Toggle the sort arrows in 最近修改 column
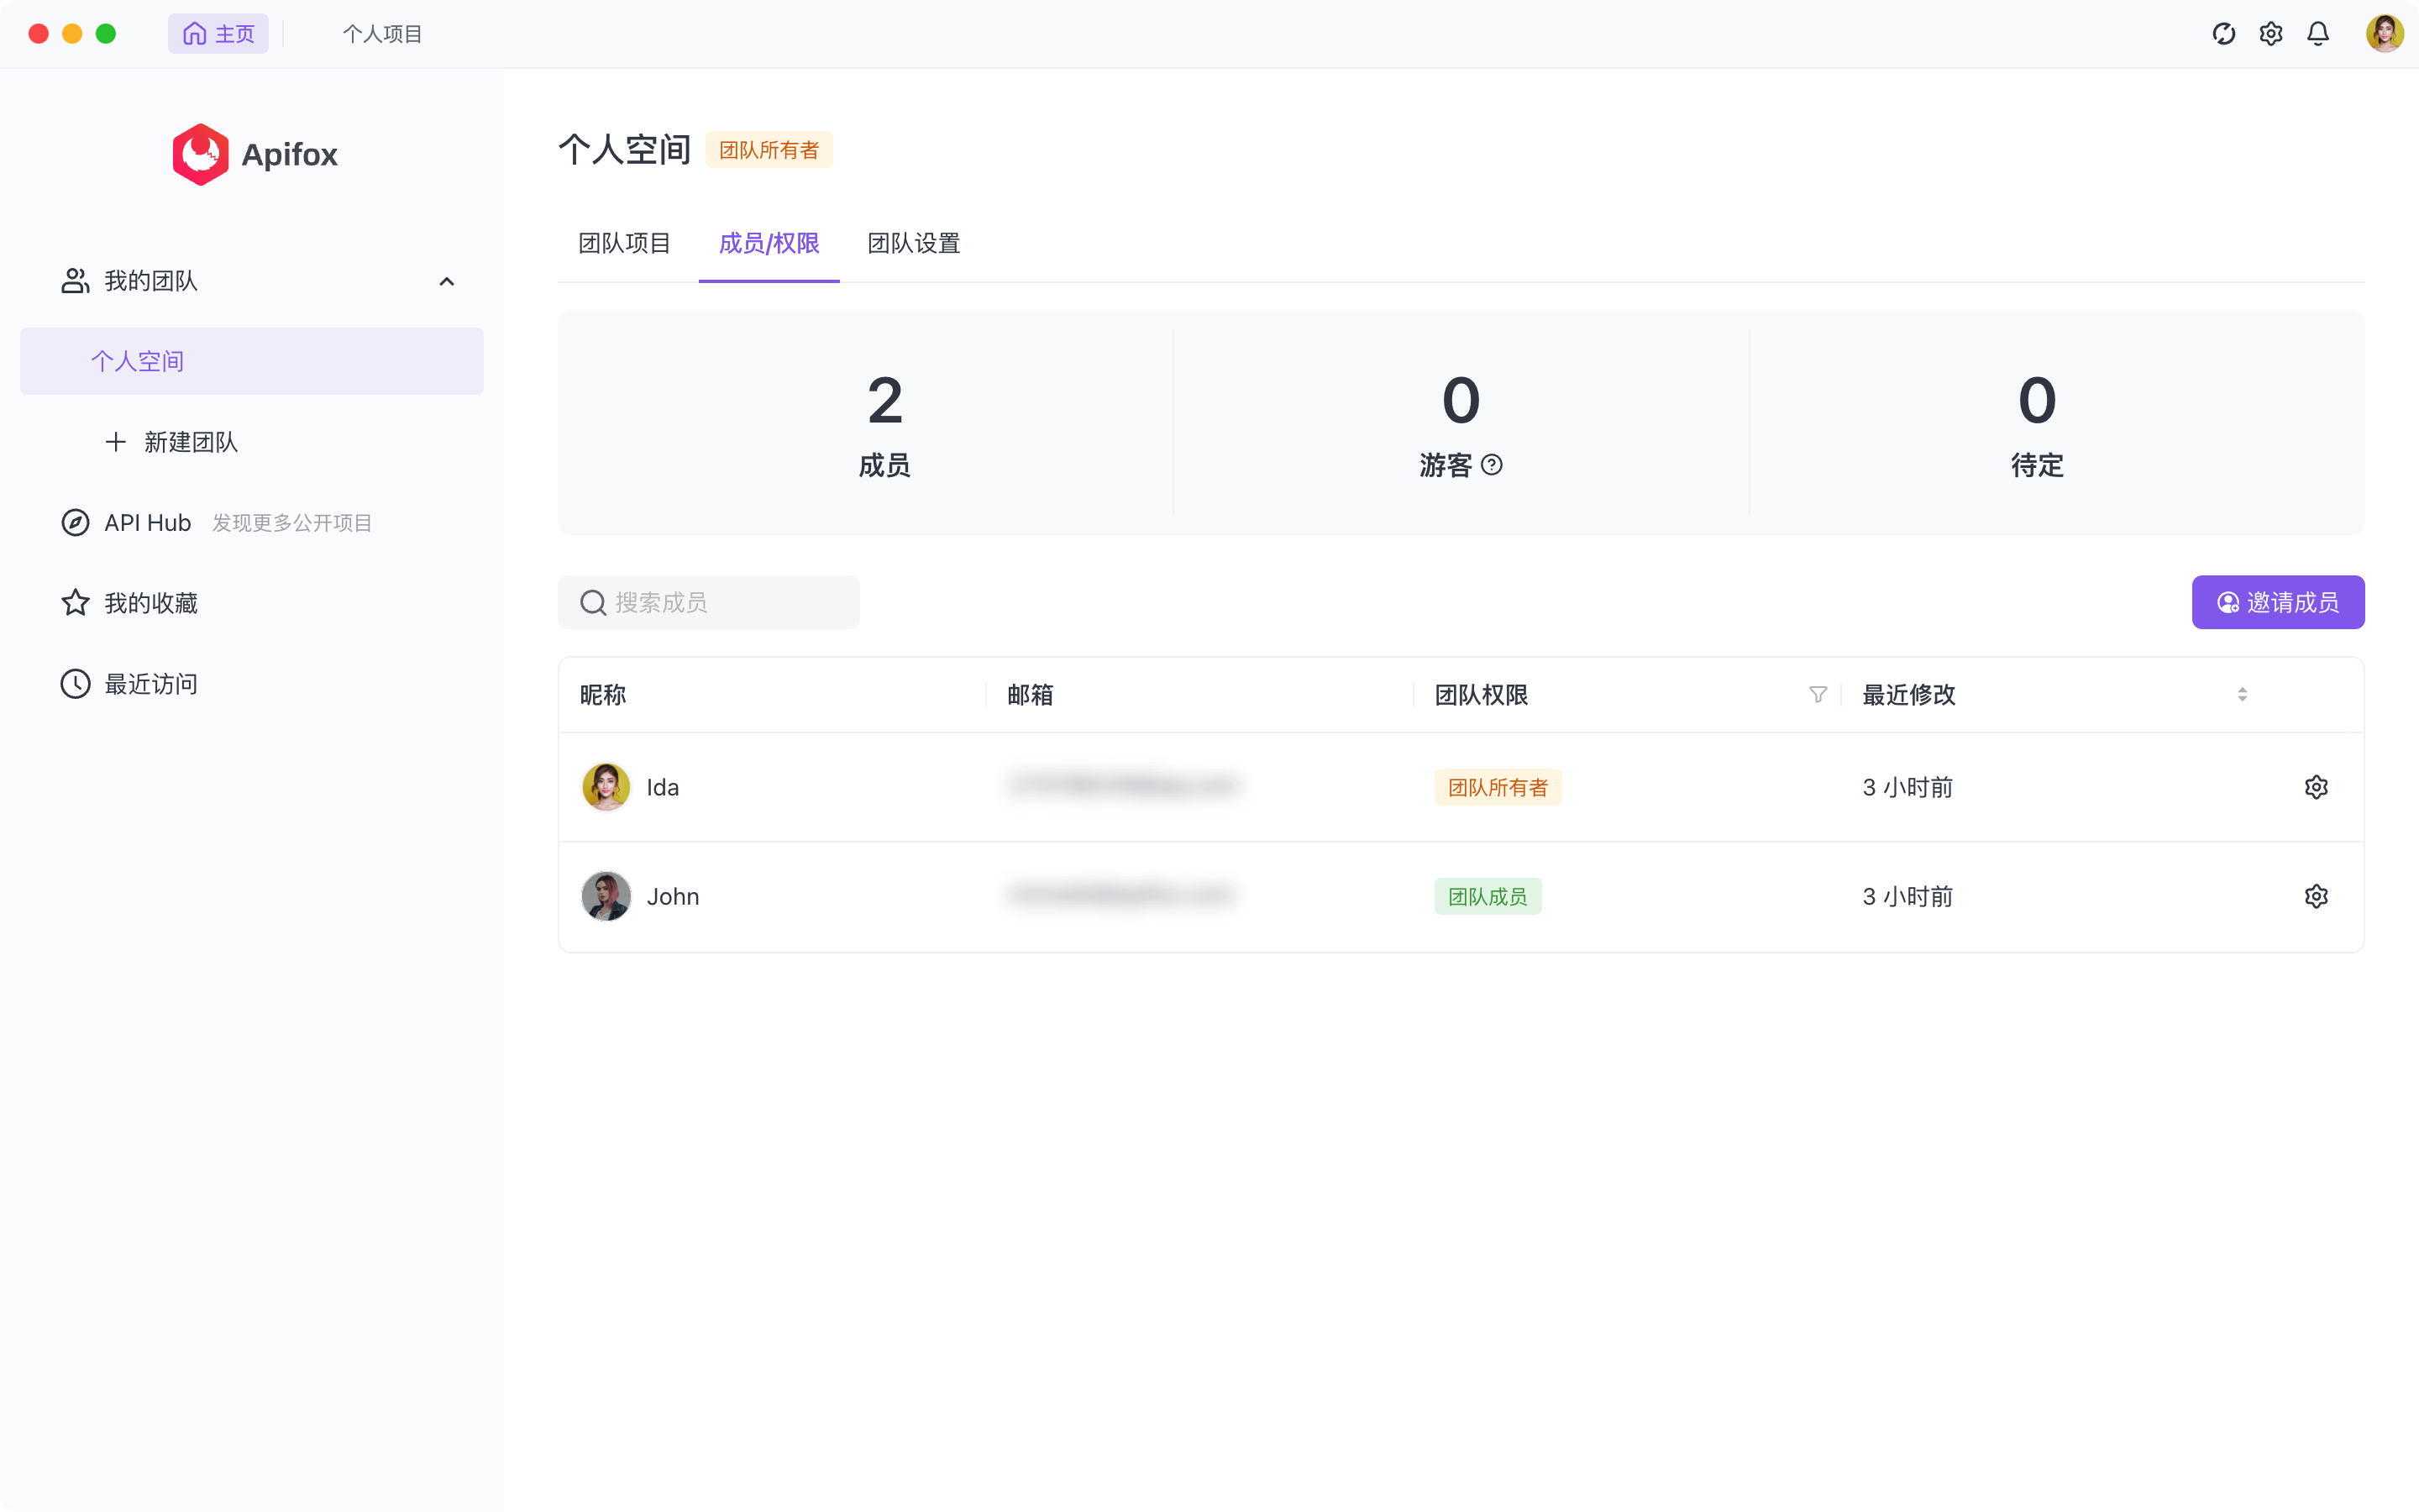Screen dimensions: 2419x1512 pos(2242,694)
